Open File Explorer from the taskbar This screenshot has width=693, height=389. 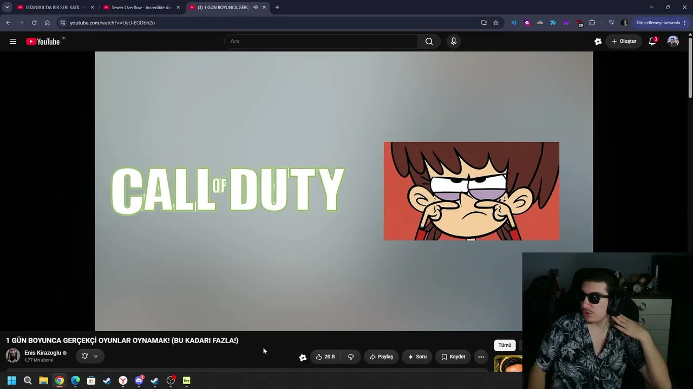click(x=43, y=380)
